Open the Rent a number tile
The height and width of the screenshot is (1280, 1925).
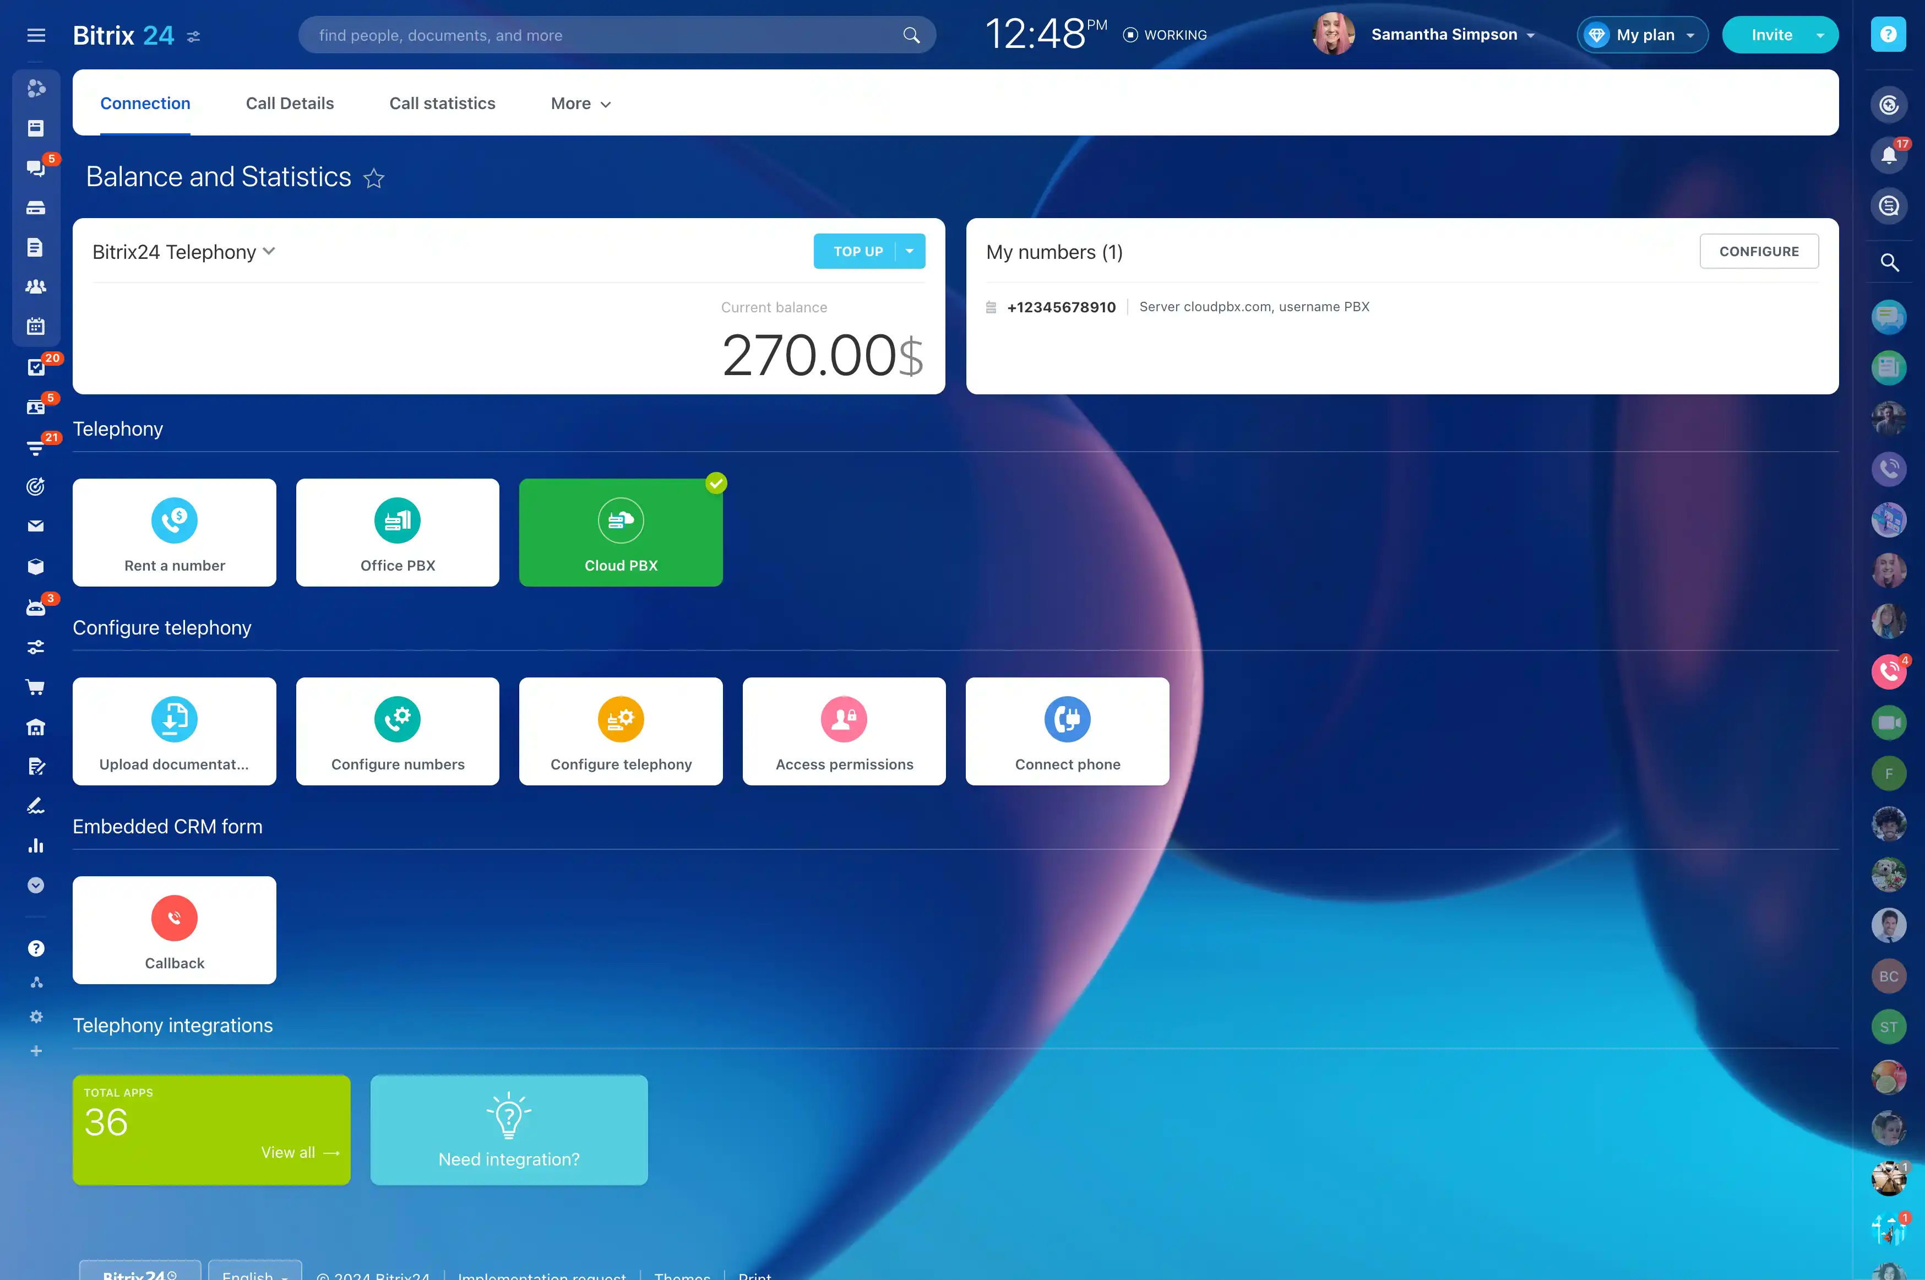pos(174,532)
